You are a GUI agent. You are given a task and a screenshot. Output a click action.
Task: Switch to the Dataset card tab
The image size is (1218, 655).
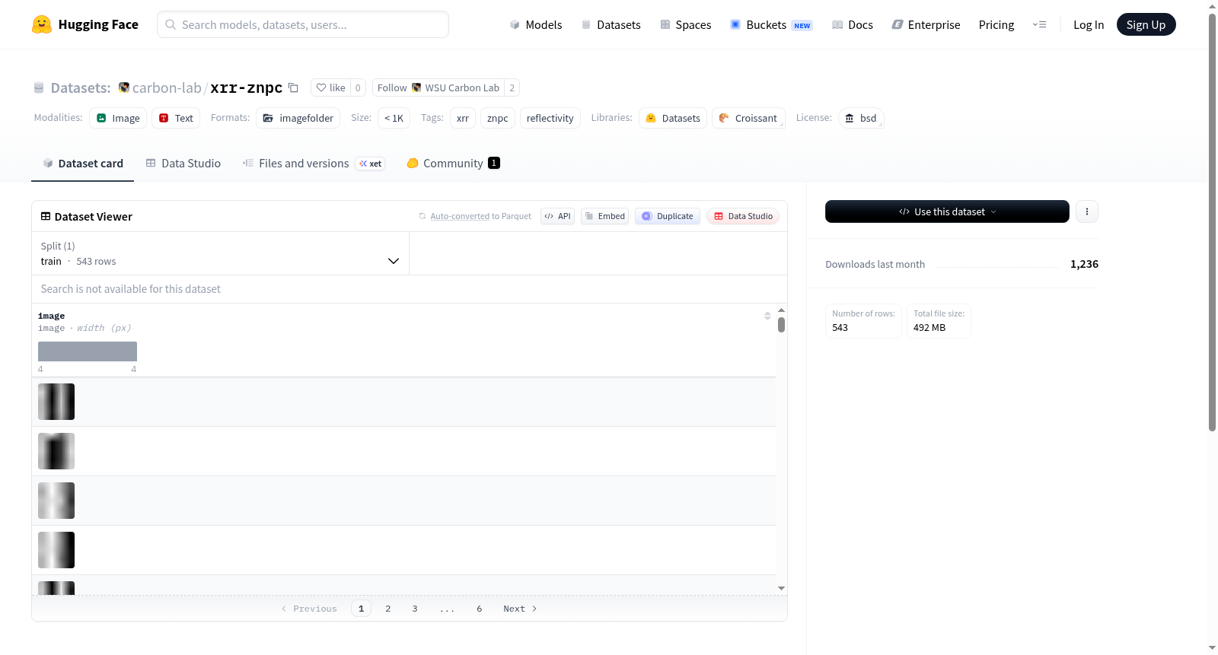pyautogui.click(x=82, y=163)
